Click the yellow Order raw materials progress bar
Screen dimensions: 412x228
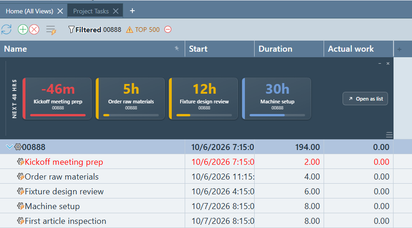(x=131, y=115)
